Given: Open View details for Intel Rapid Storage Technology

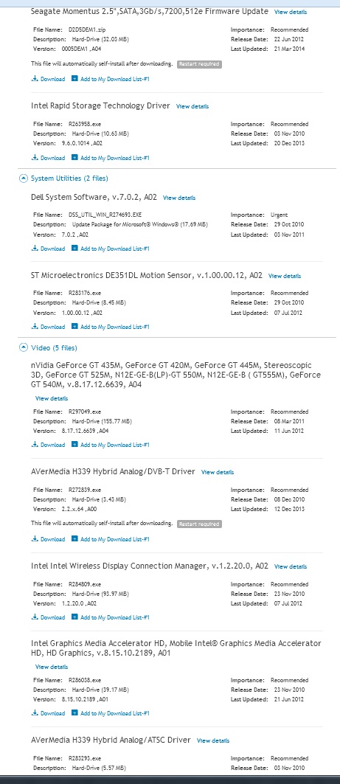Looking at the screenshot, I should (x=192, y=106).
